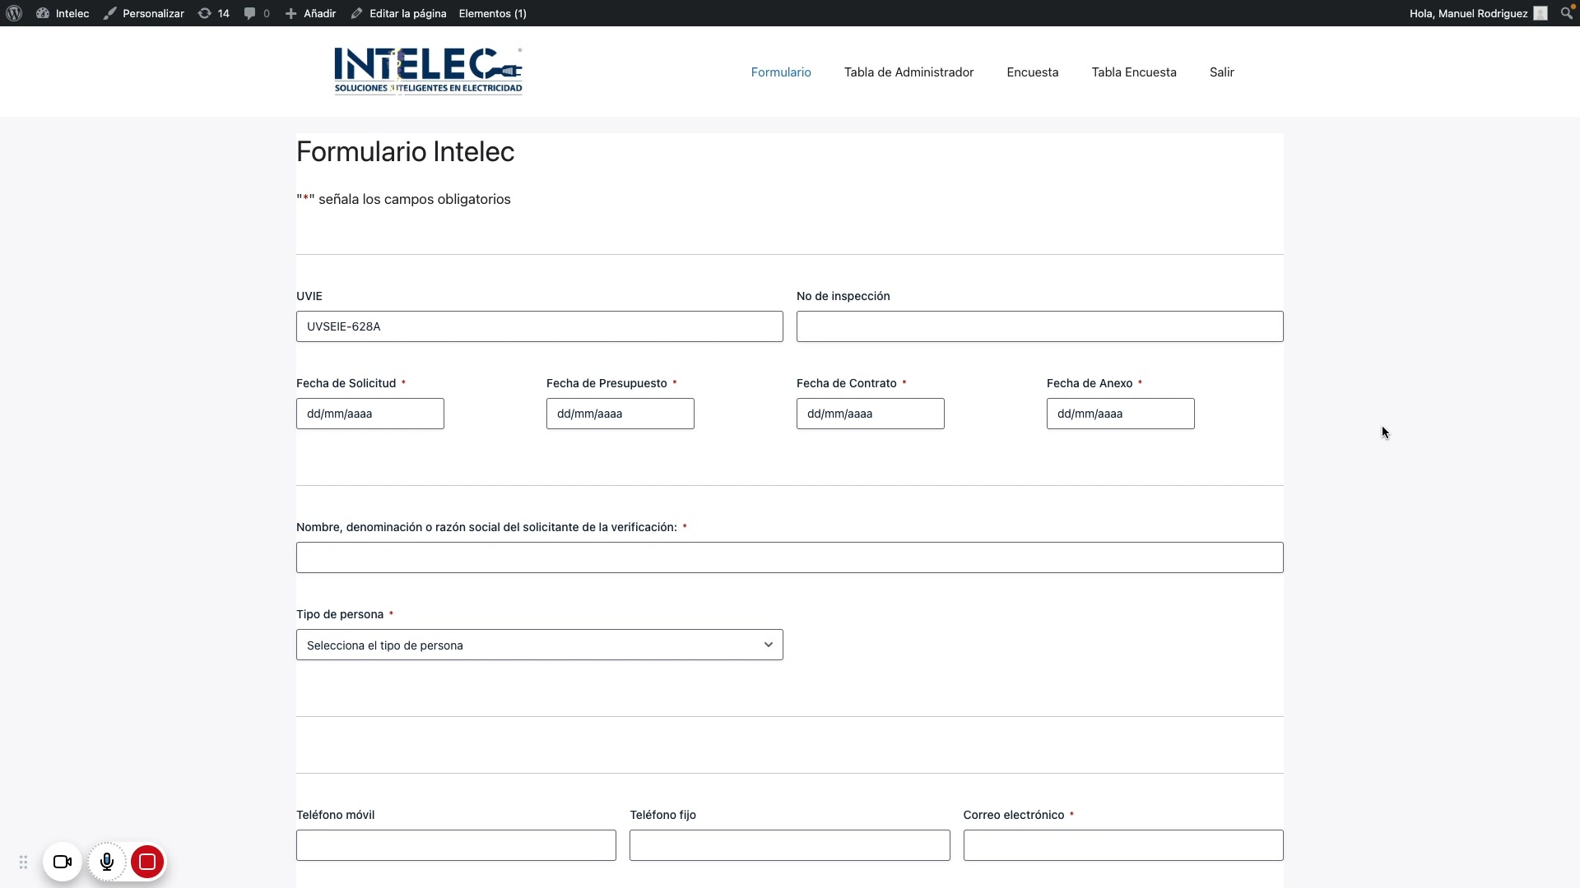This screenshot has height=888, width=1580.
Task: Click the updates icon showing 14
Action: pyautogui.click(x=213, y=13)
